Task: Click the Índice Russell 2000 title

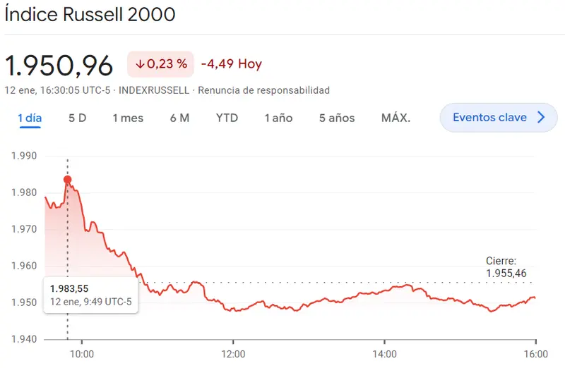Action: click(90, 15)
